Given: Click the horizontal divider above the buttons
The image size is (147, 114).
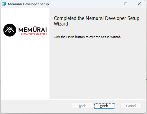Looking at the screenshot, I should pos(73,99).
